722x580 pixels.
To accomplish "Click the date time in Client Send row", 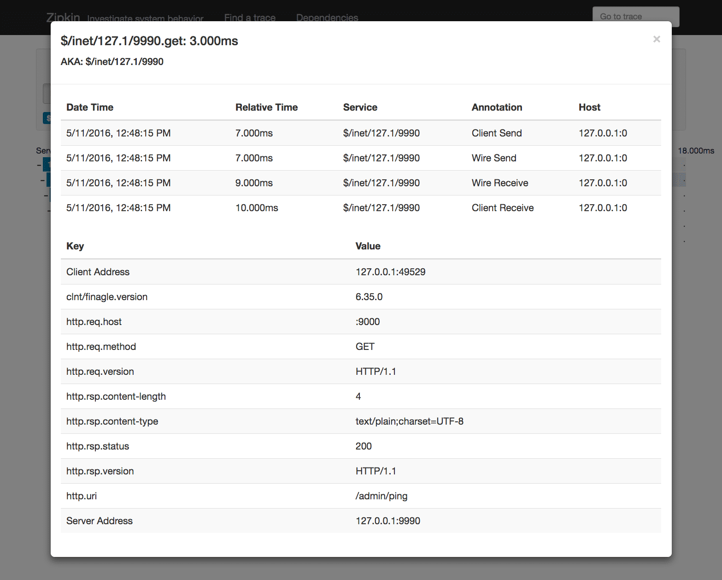I will 118,133.
